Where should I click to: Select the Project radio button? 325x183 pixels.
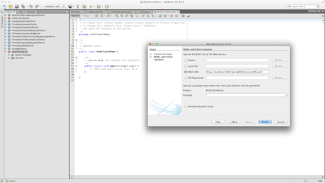click(x=186, y=60)
